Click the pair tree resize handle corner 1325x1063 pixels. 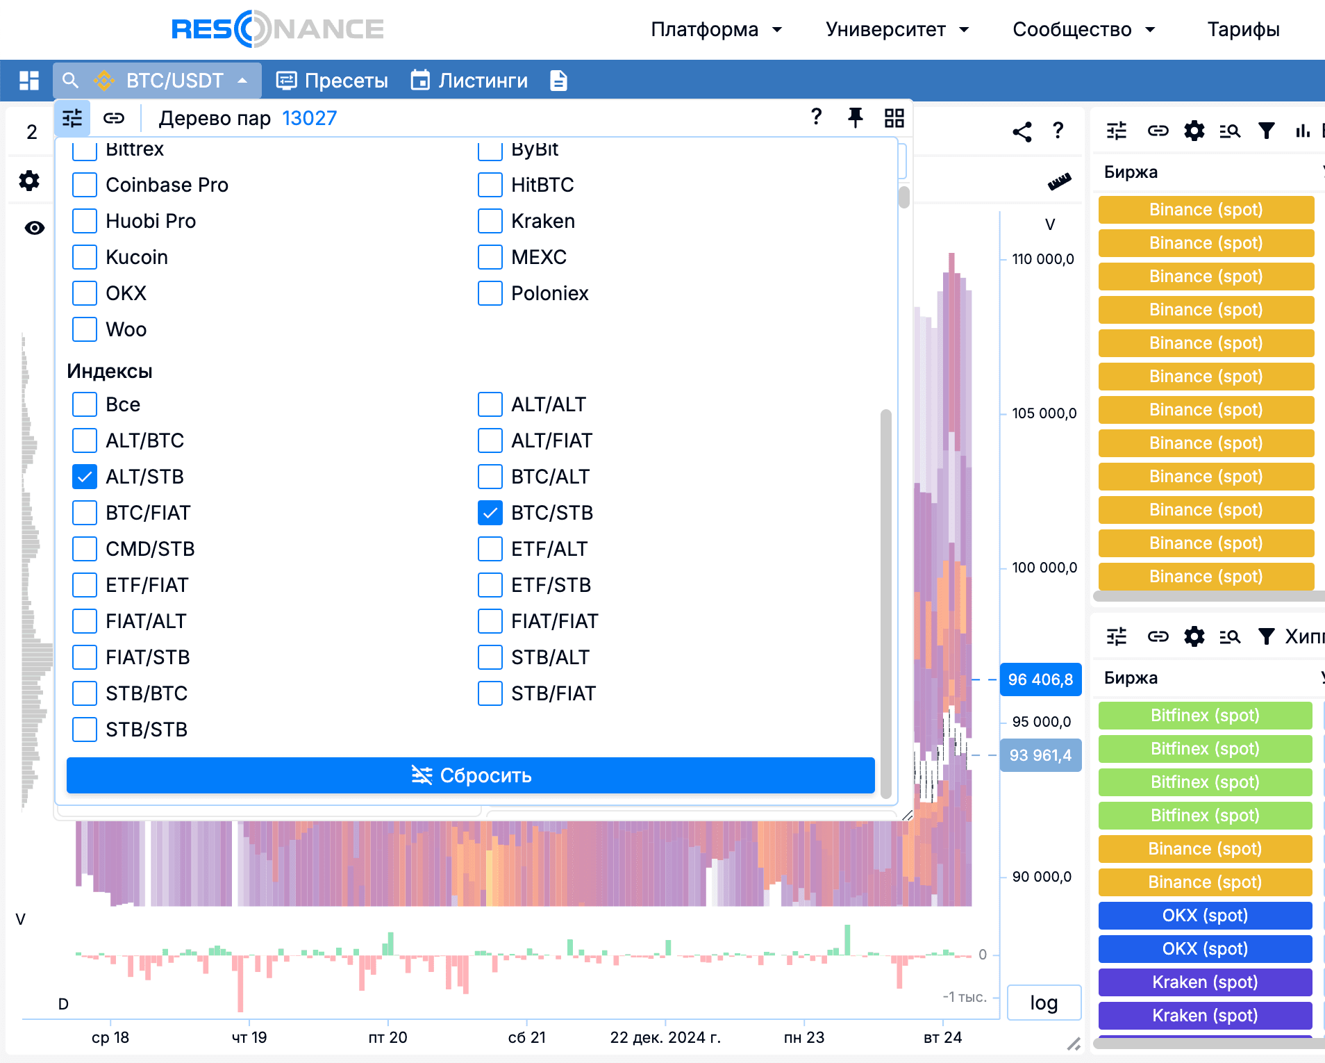[x=907, y=815]
